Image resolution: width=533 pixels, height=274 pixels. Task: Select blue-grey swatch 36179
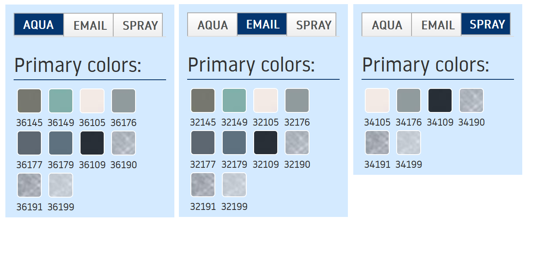(61, 143)
